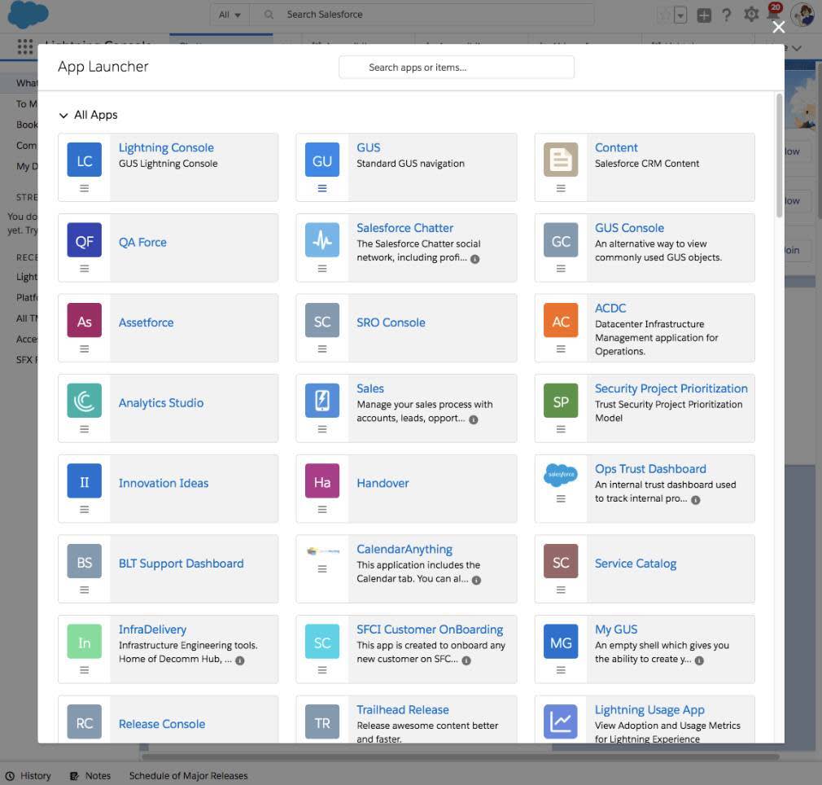Open the global actions plus icon
This screenshot has height=785, width=822.
[x=704, y=15]
